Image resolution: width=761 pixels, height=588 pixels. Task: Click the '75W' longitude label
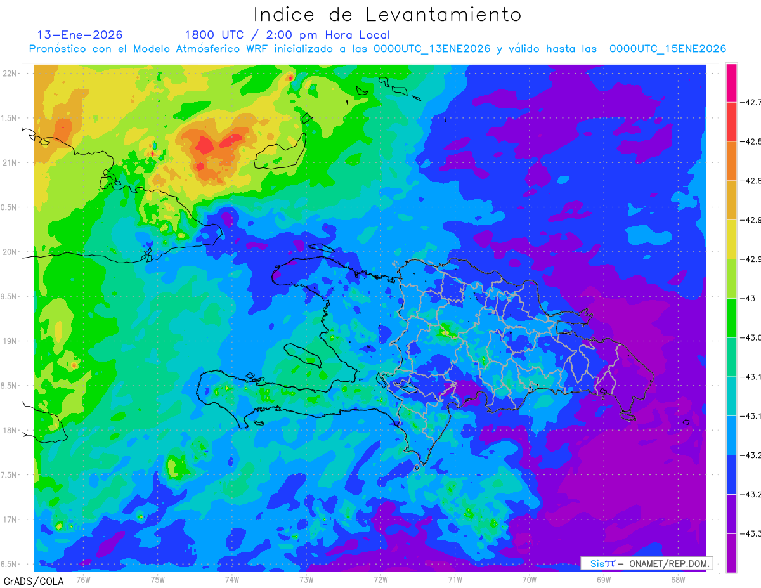coord(157,578)
